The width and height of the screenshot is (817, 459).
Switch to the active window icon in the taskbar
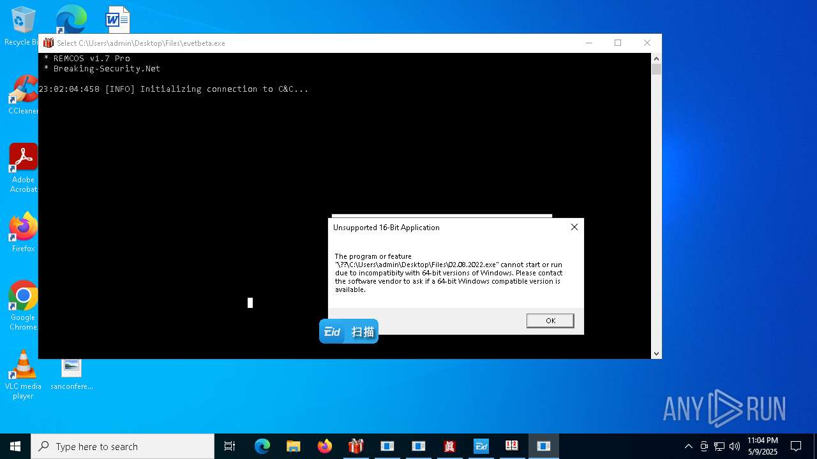tap(544, 446)
